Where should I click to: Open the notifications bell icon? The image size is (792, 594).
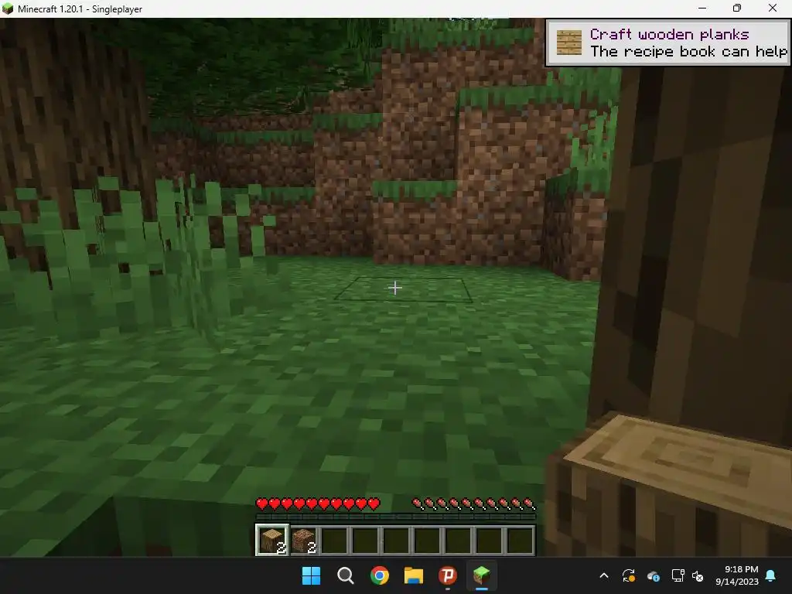tap(771, 575)
